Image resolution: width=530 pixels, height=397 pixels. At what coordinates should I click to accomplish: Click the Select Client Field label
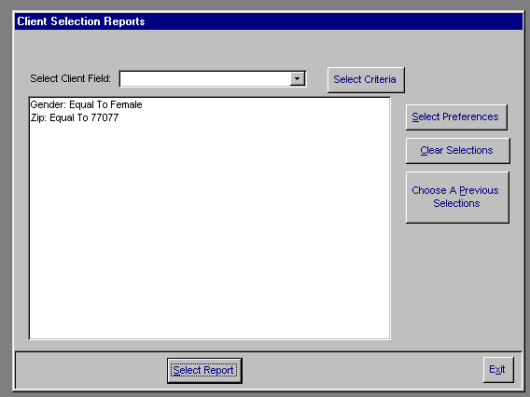point(70,78)
